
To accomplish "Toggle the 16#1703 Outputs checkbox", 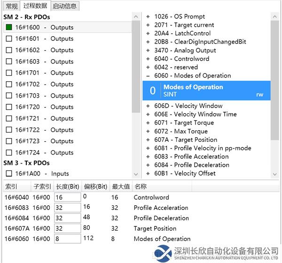I will pos(8,96).
